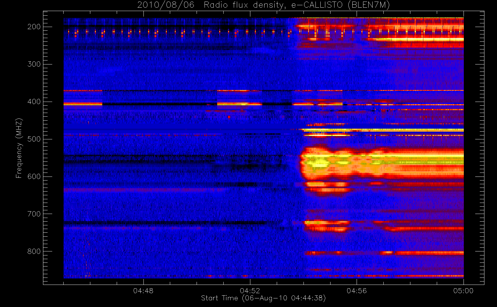Image resolution: width=497 pixels, height=307 pixels.
Task: Select the '400' frequency axis label
Action: [34, 102]
